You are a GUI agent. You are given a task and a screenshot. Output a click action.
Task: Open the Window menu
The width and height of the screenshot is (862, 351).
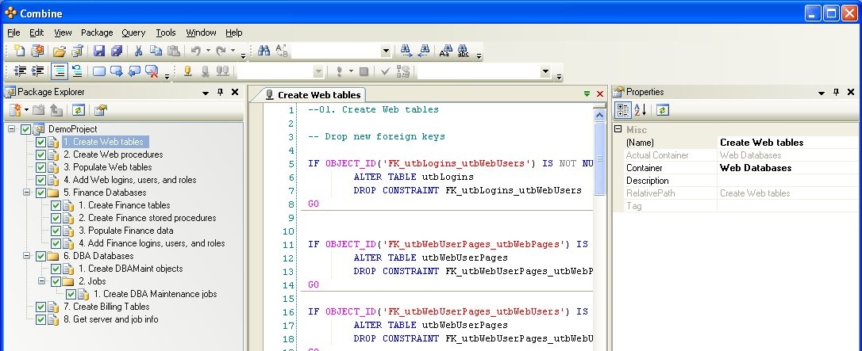point(201,33)
